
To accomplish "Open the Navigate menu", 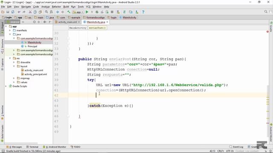I will (26, 7).
